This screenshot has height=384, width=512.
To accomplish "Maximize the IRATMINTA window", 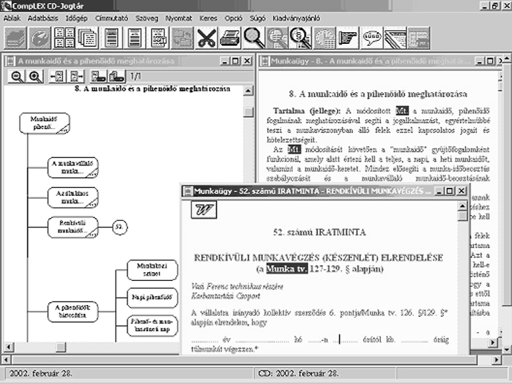I will click(x=450, y=191).
